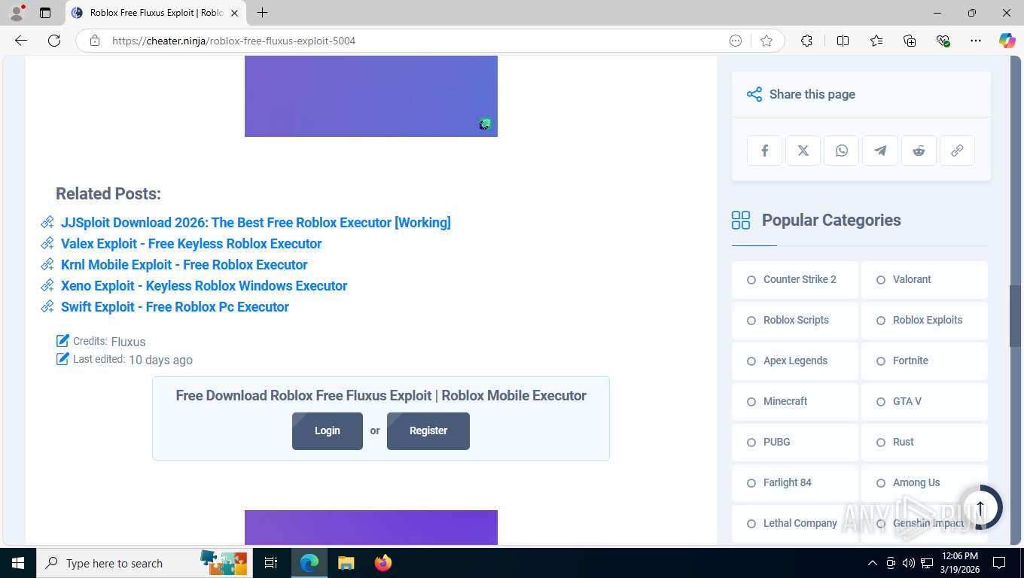Screen dimensions: 1024x578
Task: Click the page vertical scrollbar thumb
Action: click(1015, 316)
